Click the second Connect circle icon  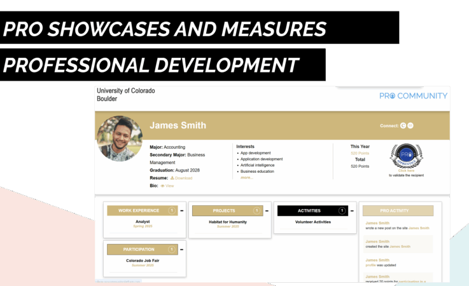pos(410,126)
